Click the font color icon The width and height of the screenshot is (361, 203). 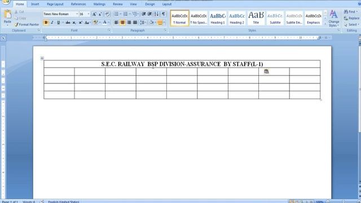[x=104, y=23]
